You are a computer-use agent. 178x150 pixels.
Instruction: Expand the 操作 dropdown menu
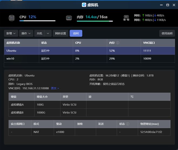coord(26,33)
